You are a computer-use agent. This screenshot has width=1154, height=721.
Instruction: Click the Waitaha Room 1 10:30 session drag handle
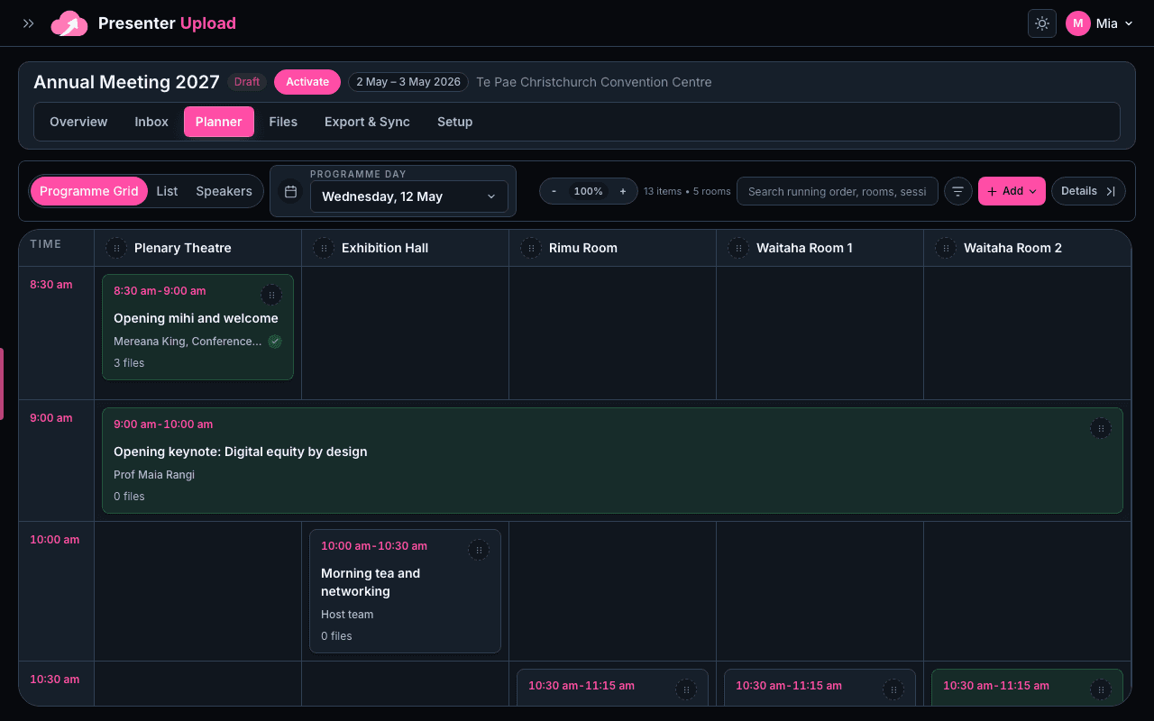coord(893,689)
